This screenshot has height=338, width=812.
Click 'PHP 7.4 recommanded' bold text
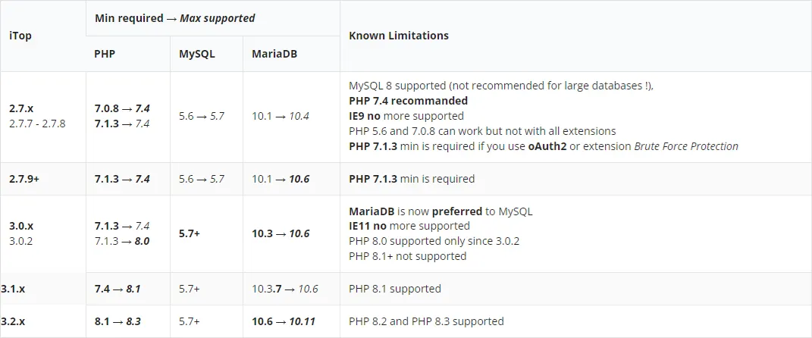click(x=408, y=101)
